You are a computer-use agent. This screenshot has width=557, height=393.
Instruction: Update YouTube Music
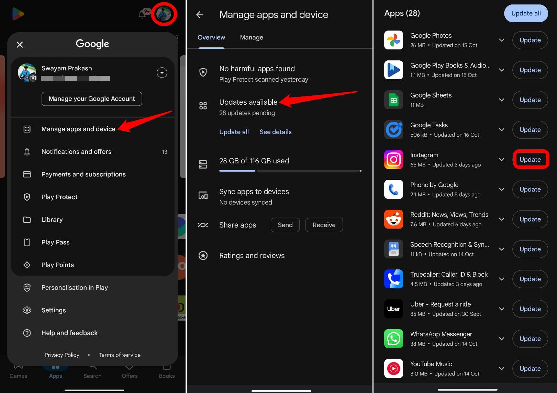pos(530,369)
